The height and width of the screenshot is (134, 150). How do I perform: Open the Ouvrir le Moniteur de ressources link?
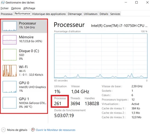(55, 130)
